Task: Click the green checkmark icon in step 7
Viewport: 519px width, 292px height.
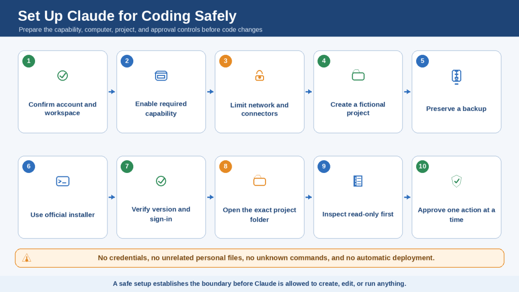Action: point(161,181)
